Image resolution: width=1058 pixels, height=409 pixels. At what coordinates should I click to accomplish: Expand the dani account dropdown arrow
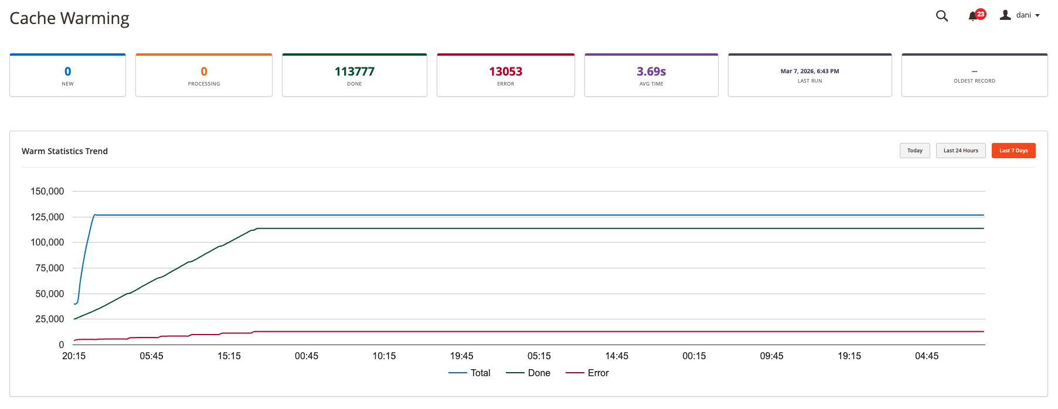tap(1037, 16)
